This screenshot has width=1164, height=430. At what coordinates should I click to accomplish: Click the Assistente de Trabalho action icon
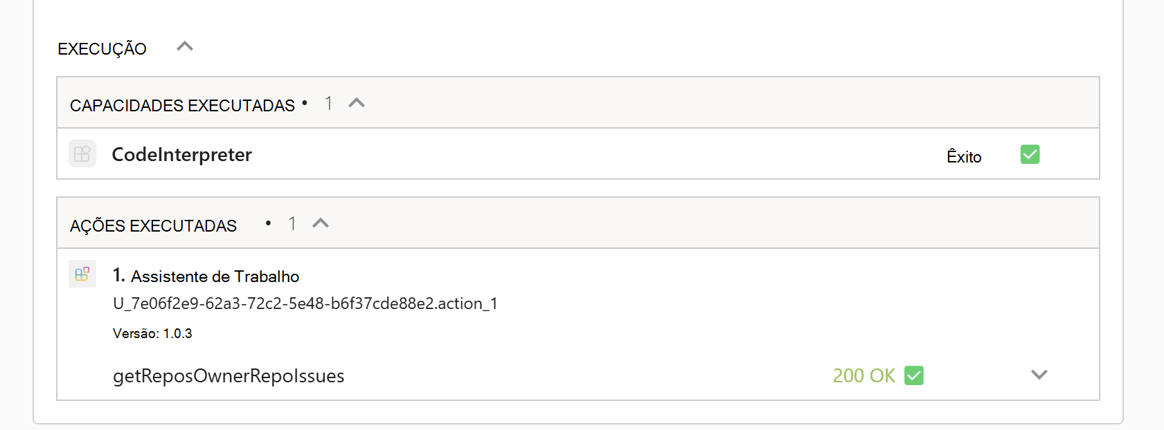point(82,274)
